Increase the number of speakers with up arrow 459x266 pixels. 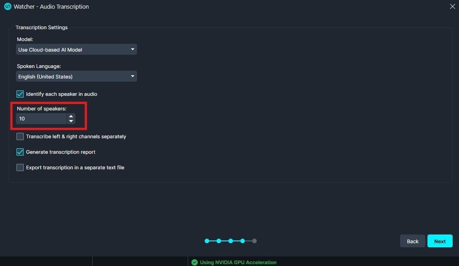click(x=71, y=116)
